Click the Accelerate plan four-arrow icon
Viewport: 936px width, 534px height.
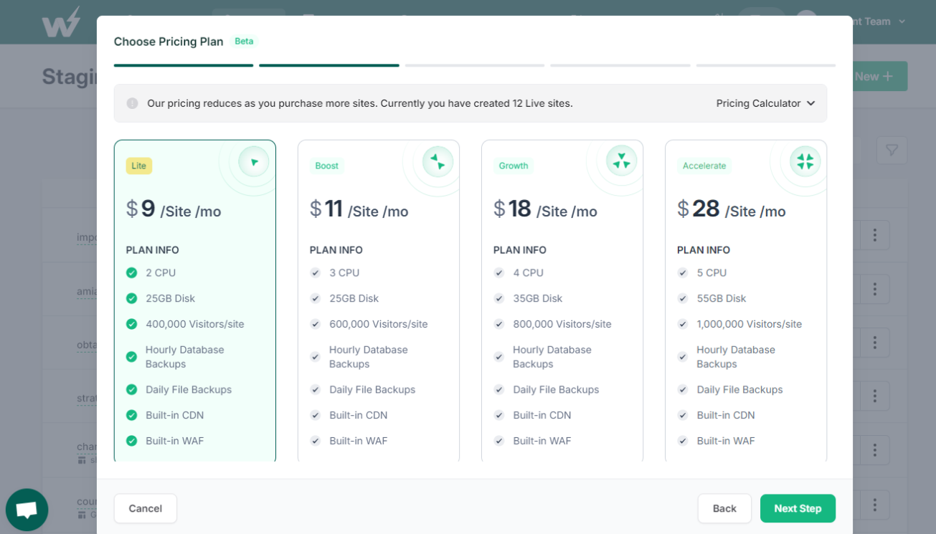pos(805,161)
